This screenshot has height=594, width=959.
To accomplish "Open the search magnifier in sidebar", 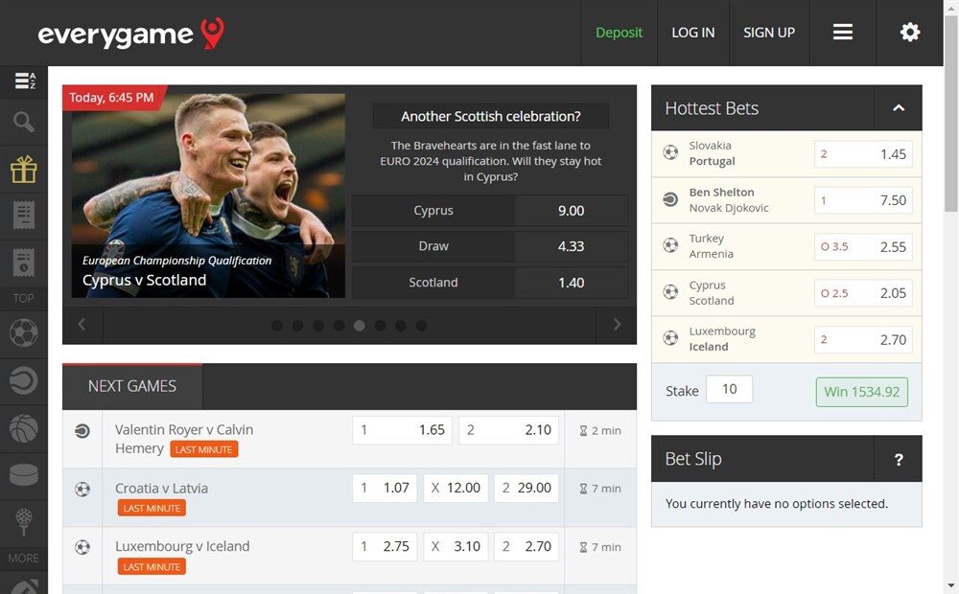I will pyautogui.click(x=24, y=122).
